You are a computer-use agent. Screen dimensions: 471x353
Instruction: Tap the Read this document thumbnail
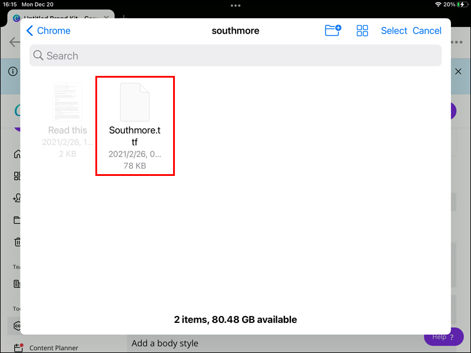coord(68,102)
